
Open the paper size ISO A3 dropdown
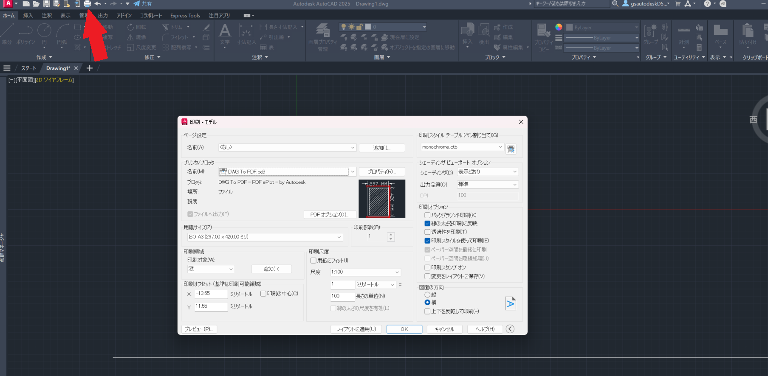click(x=339, y=237)
